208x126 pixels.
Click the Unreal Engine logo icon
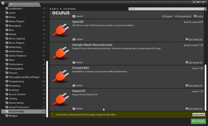coord(4,3)
